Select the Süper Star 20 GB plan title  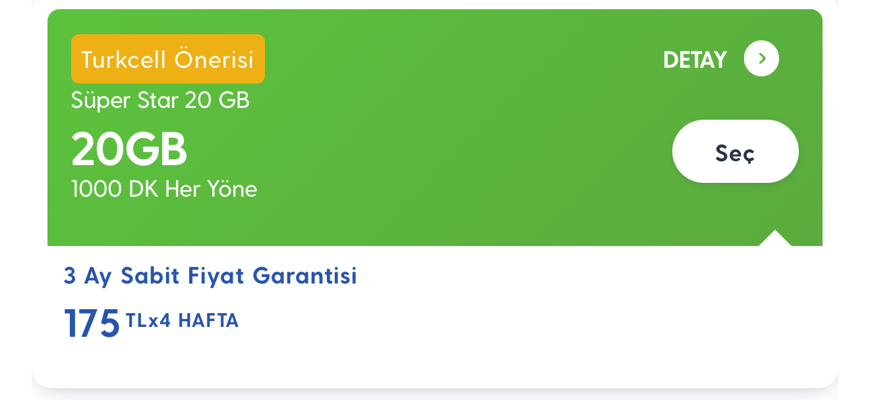point(160,101)
